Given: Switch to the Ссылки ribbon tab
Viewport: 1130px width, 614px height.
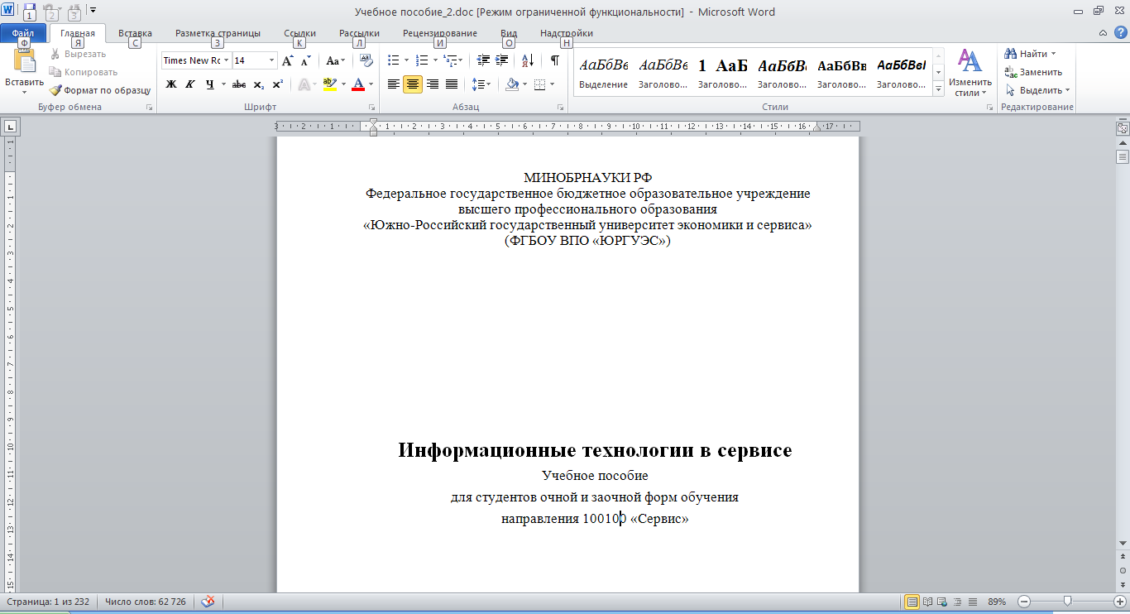Looking at the screenshot, I should coord(299,33).
